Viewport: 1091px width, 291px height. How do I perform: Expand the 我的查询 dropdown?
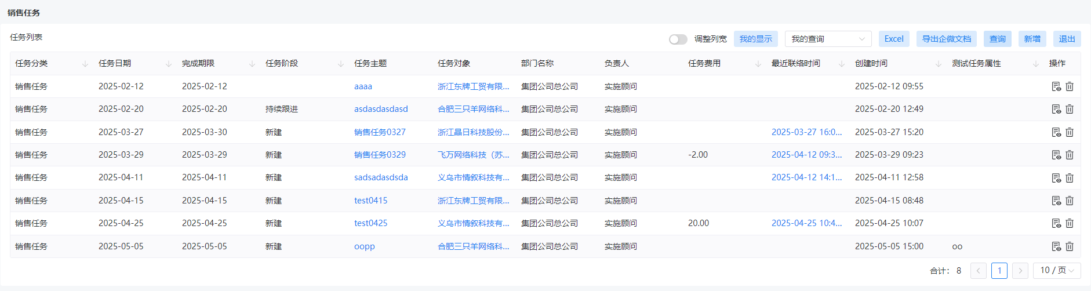[x=828, y=39]
